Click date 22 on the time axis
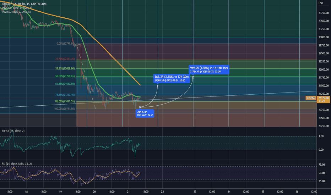 [x=162, y=191]
